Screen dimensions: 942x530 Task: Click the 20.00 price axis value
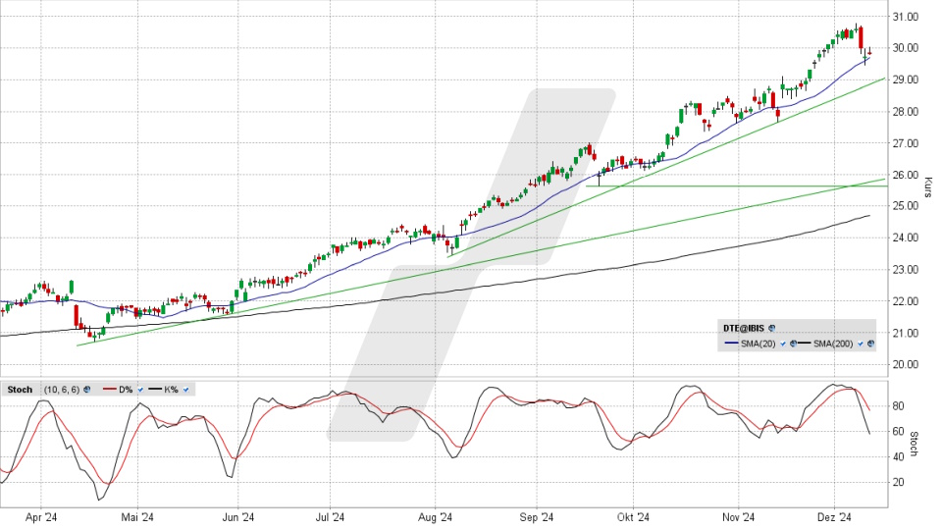[906, 364]
